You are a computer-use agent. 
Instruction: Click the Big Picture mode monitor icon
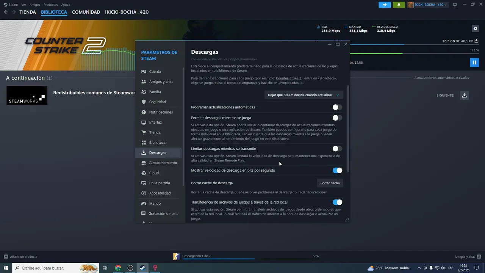coord(455,5)
